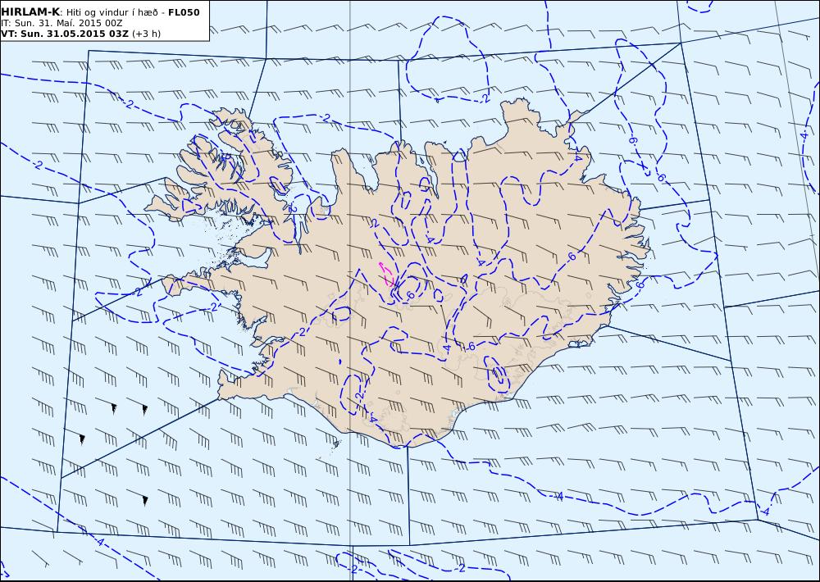Click the IT: Sun. 31. Maí. 2015 00Z line
820x582 pixels.
point(61,23)
